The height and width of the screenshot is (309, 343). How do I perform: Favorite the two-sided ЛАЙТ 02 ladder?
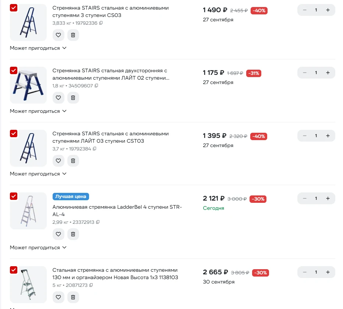tap(58, 97)
